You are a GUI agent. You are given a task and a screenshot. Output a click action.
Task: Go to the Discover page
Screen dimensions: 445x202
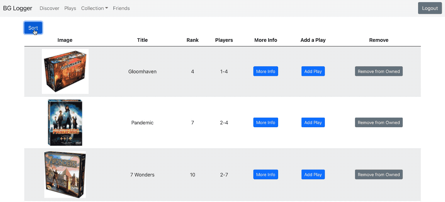tap(49, 8)
